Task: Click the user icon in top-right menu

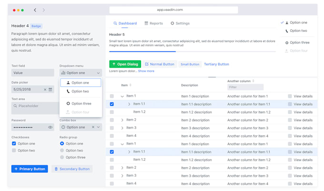Action: (x=287, y=23)
